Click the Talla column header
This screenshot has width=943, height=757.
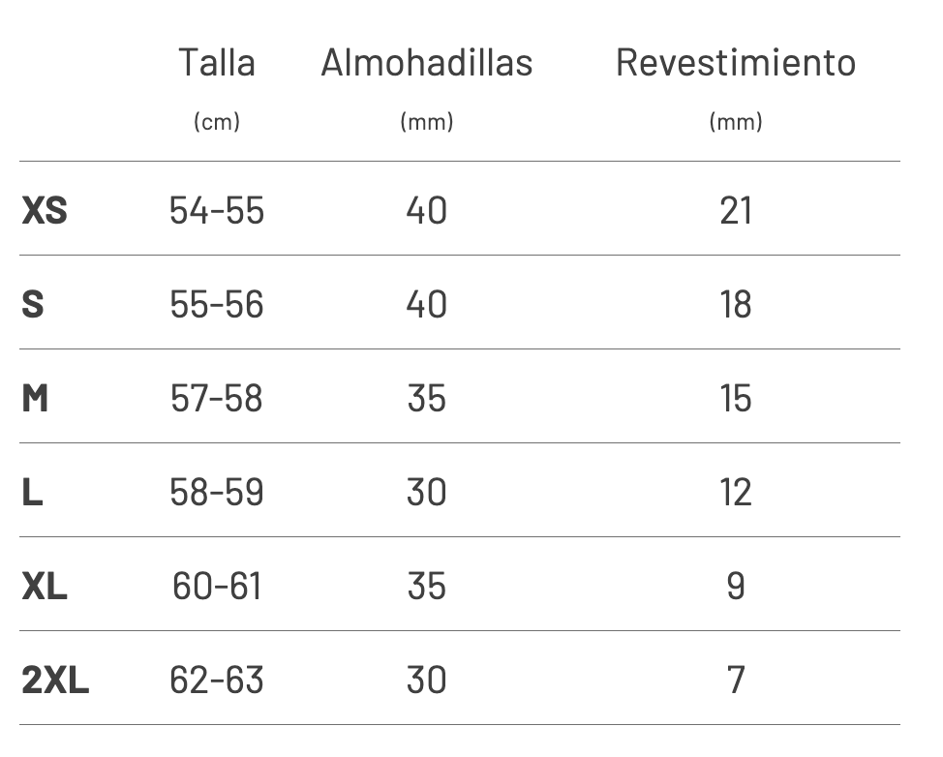[x=217, y=63]
